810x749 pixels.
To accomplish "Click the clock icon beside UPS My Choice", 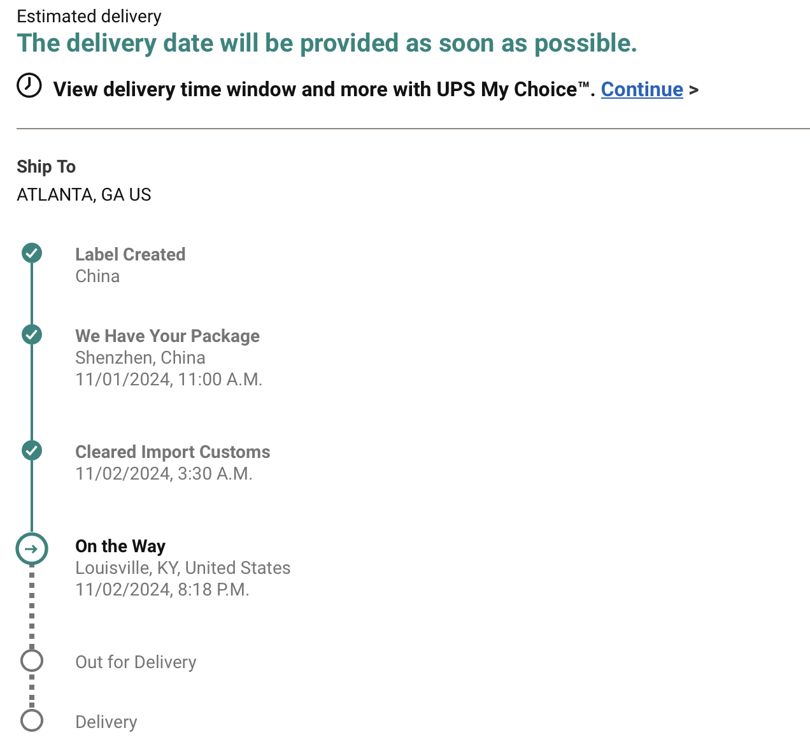I will [29, 85].
